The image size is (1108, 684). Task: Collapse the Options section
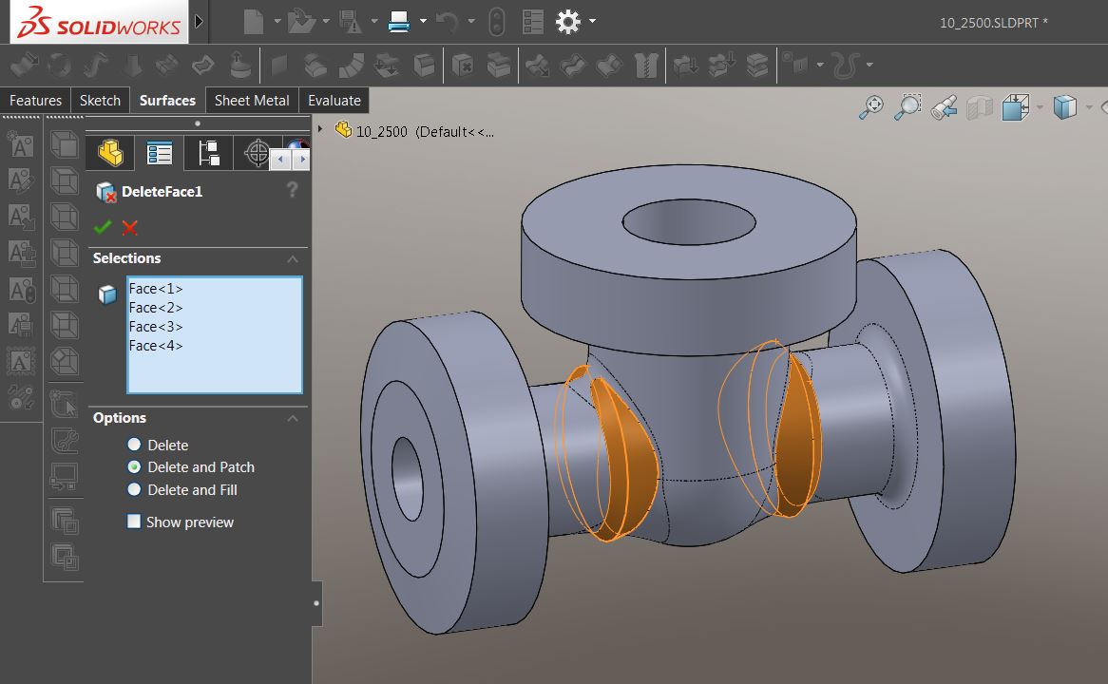293,418
